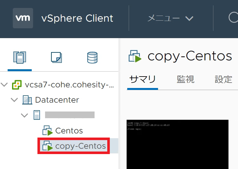This screenshot has width=238, height=169.
Task: Open the 設定 tab
Action: (223, 79)
